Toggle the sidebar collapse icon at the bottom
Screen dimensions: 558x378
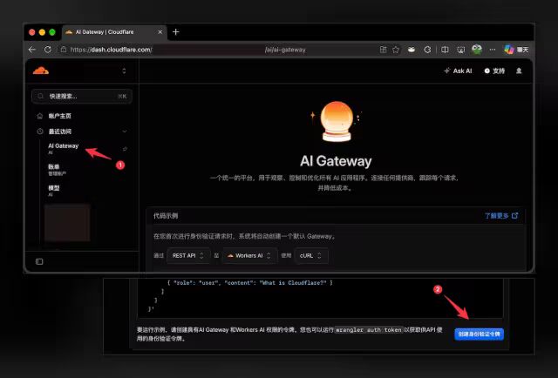[39, 261]
